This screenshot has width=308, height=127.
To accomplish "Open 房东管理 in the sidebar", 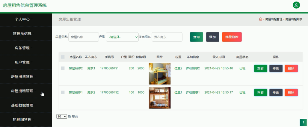I will [x=22, y=48].
